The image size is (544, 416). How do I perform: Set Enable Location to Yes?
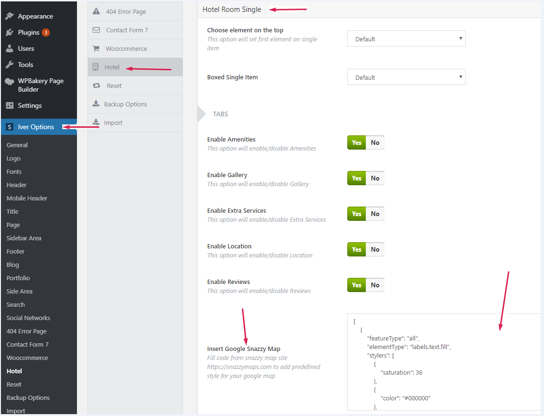[357, 249]
